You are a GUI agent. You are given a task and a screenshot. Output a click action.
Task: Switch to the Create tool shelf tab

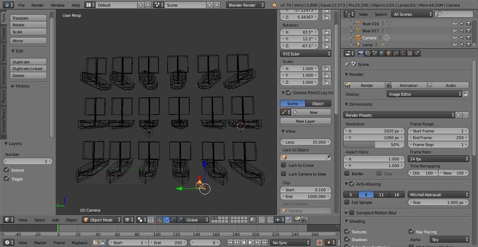pos(4,34)
